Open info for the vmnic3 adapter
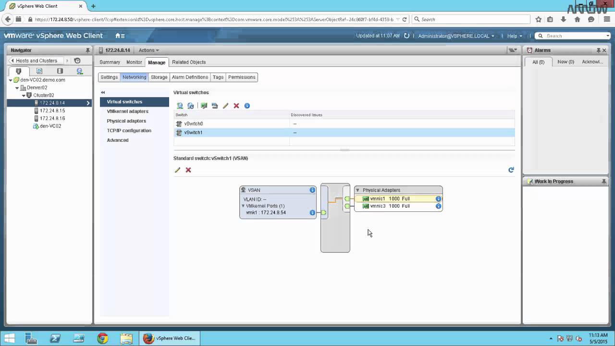The width and height of the screenshot is (615, 346). (438, 206)
